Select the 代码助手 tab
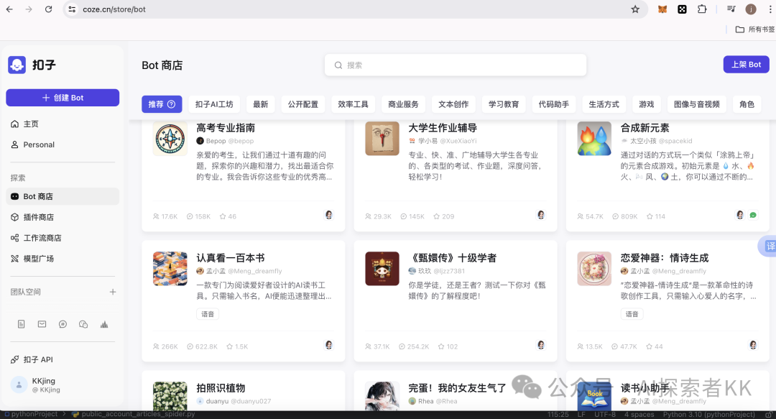Image resolution: width=776 pixels, height=419 pixels. [x=554, y=104]
